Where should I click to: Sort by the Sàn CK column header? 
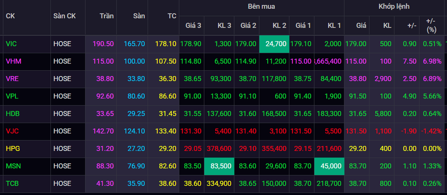point(65,16)
